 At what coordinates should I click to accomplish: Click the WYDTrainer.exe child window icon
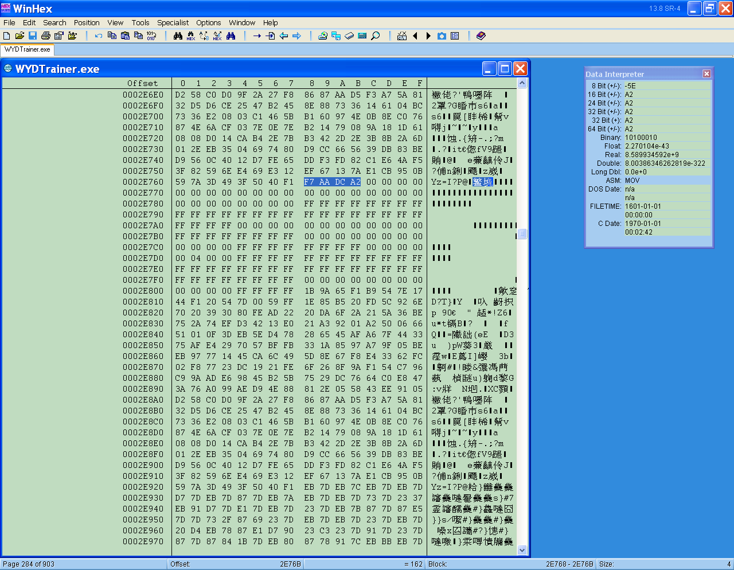click(x=8, y=69)
